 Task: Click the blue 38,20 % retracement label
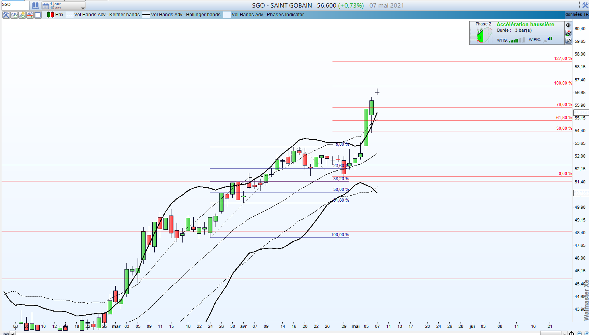(341, 179)
